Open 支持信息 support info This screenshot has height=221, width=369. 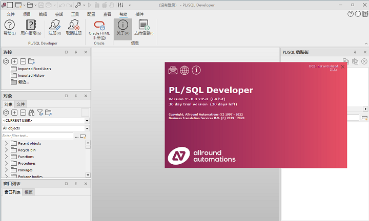coord(143,28)
